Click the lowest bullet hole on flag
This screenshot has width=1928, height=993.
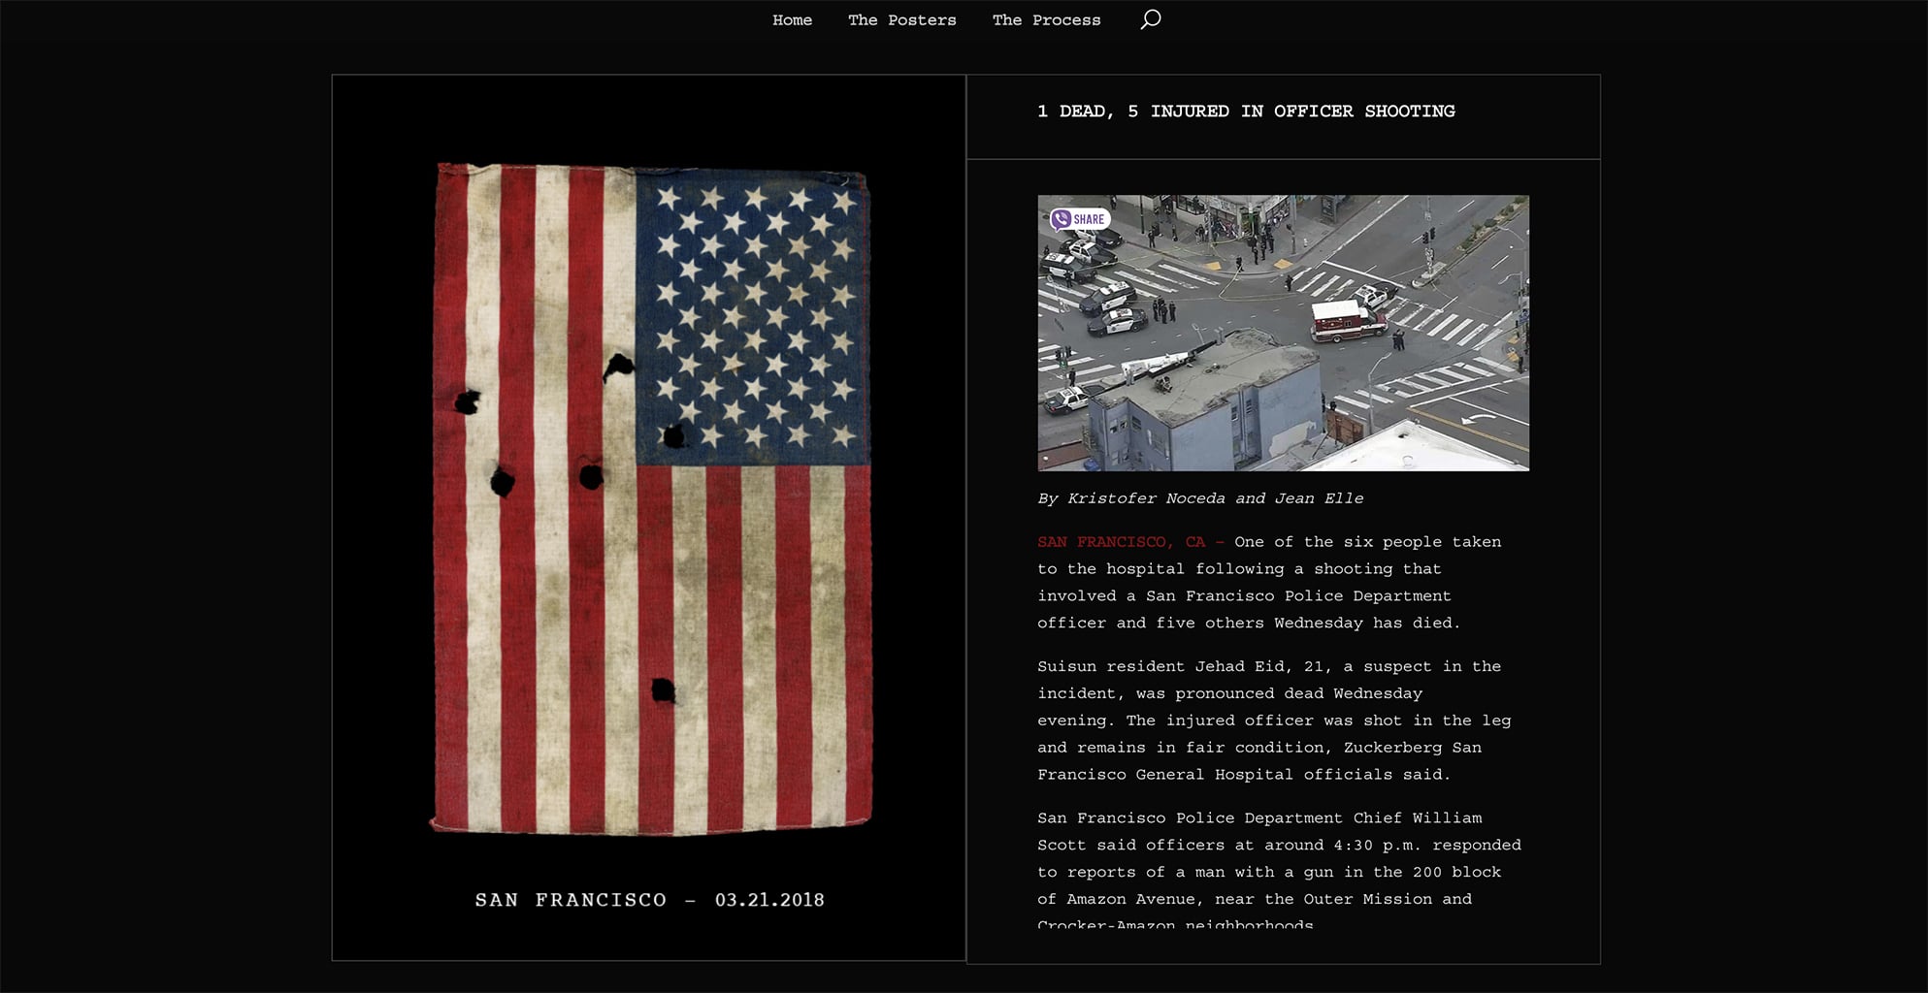tap(663, 690)
